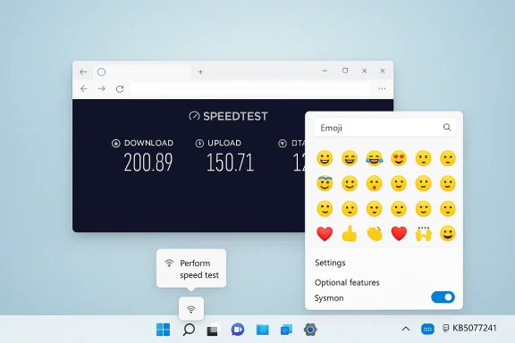Click the browser address bar
This screenshot has width=515, height=343.
tap(250, 88)
